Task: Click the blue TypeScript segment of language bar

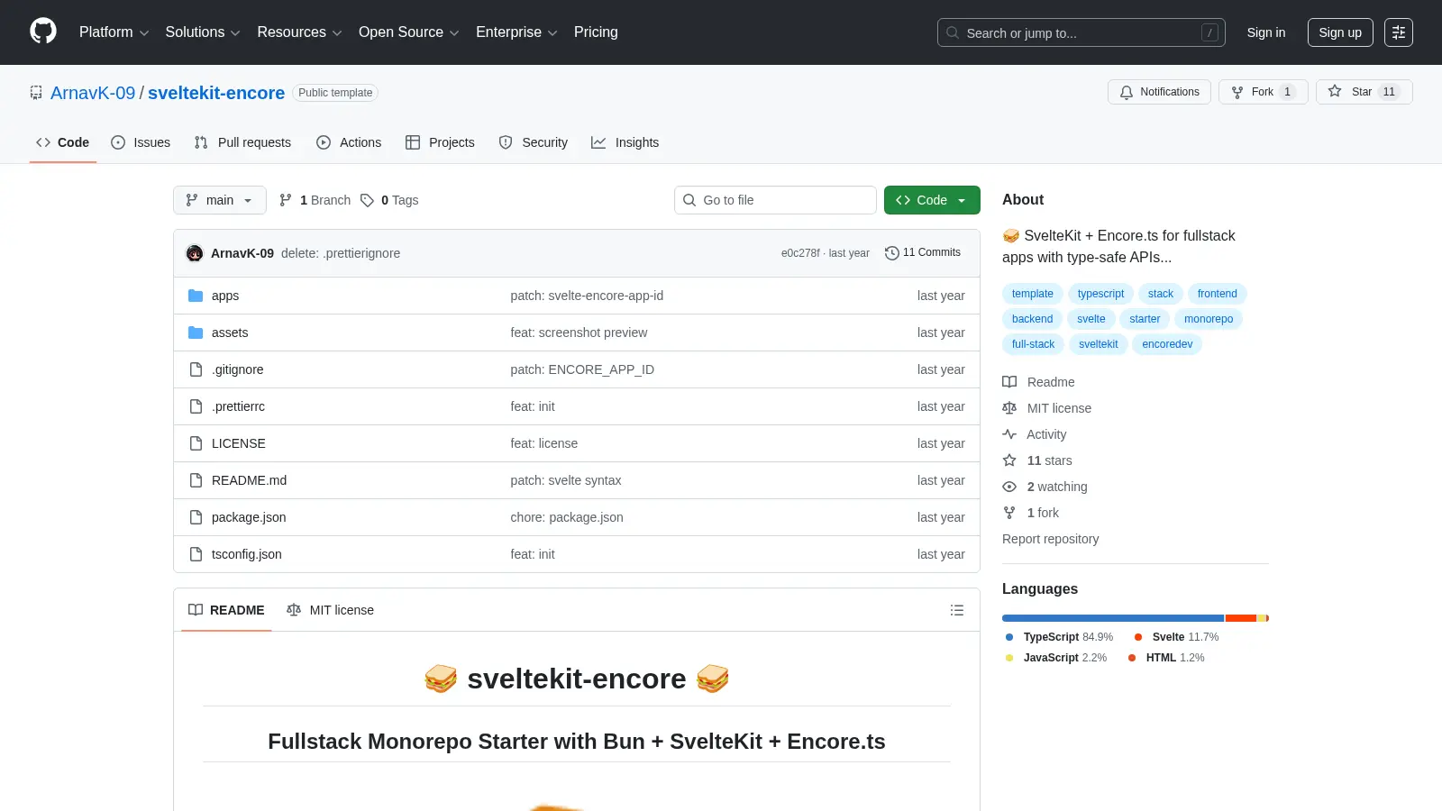Action: [1113, 618]
